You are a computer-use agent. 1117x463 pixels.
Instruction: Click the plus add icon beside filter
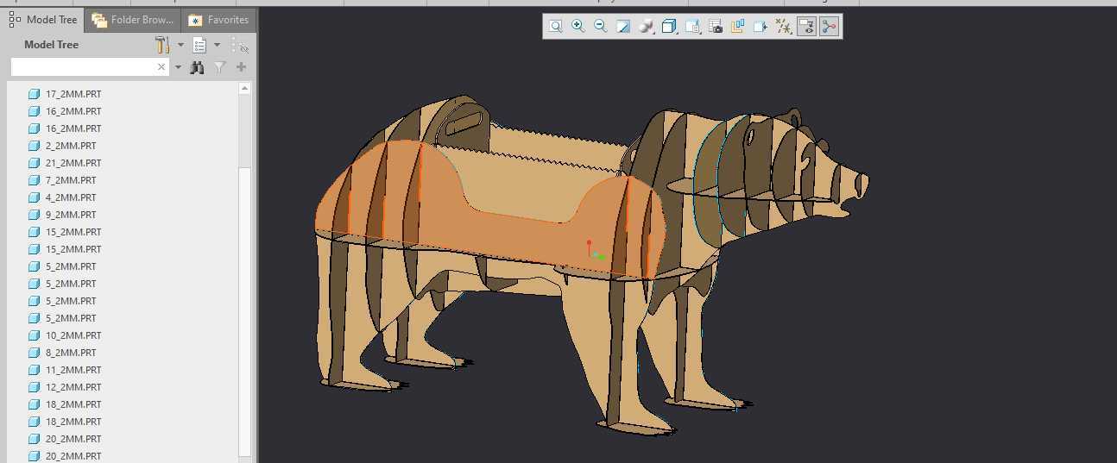pyautogui.click(x=241, y=67)
